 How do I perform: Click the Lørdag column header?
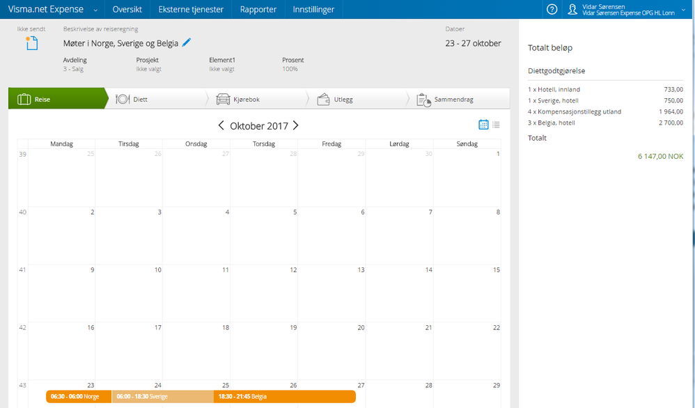click(399, 144)
